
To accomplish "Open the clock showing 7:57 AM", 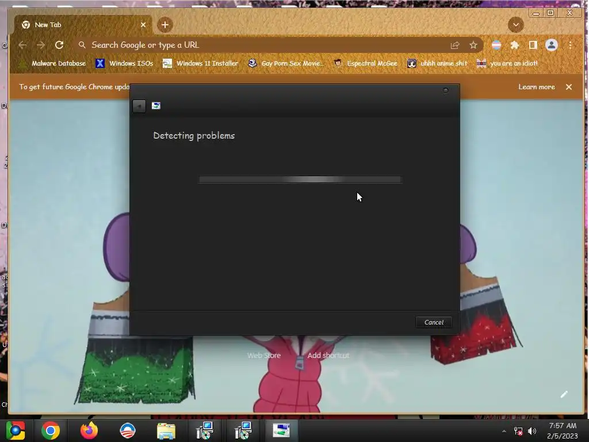I will (563, 430).
